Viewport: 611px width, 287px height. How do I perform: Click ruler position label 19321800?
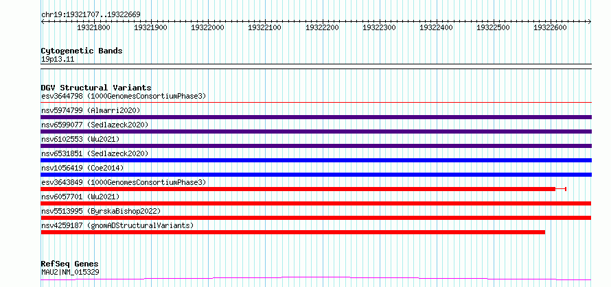coord(93,27)
